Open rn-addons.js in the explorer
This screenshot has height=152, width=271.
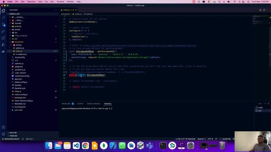click(21, 54)
